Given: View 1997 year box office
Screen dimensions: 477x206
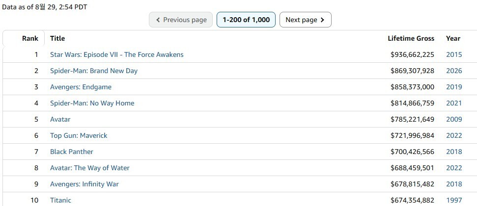Looking at the screenshot, I should (454, 200).
